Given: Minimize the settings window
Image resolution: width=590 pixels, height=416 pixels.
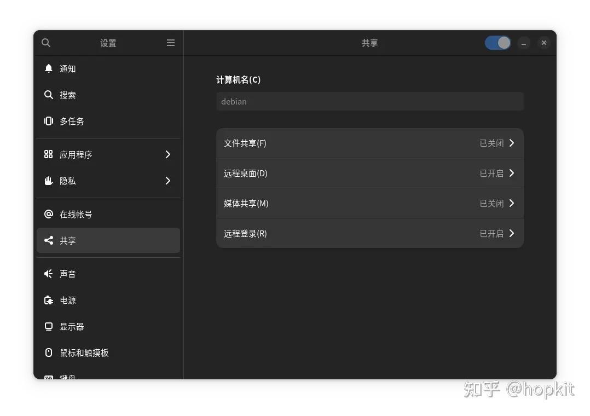Looking at the screenshot, I should tap(523, 43).
